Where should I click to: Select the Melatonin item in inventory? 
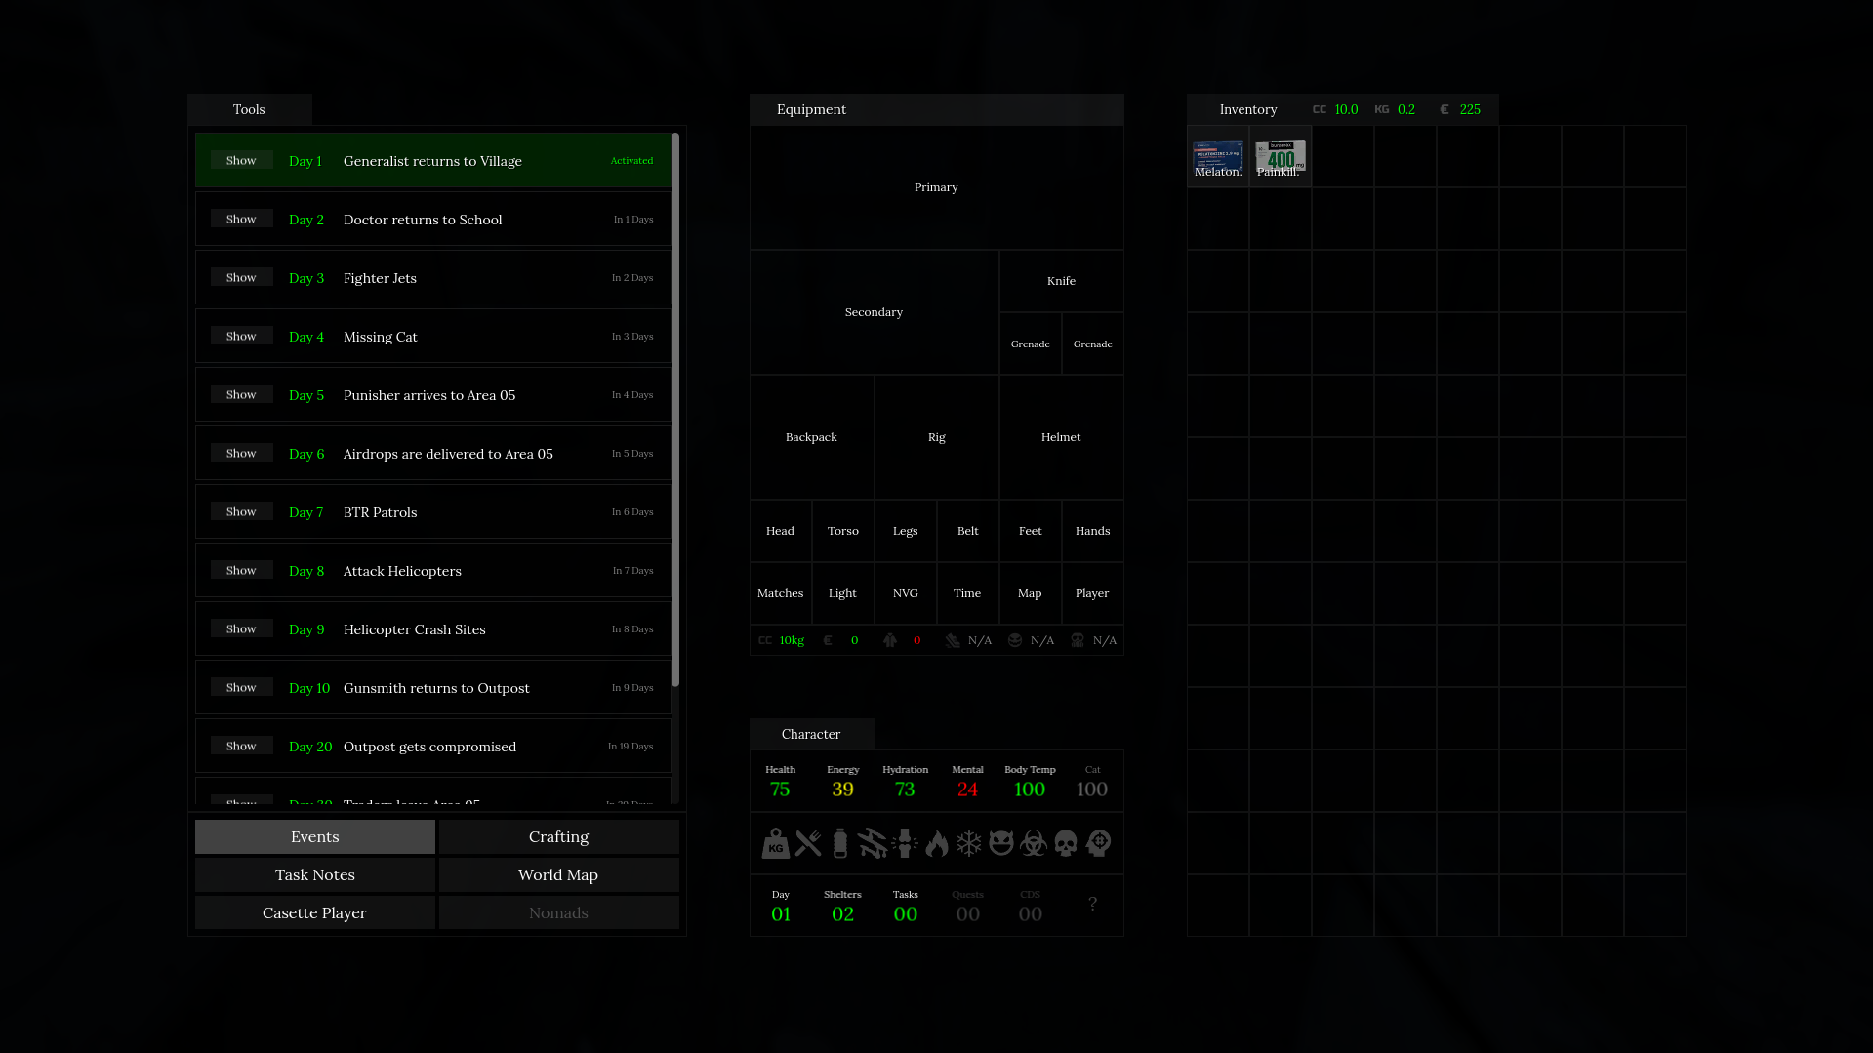pos(1218,157)
